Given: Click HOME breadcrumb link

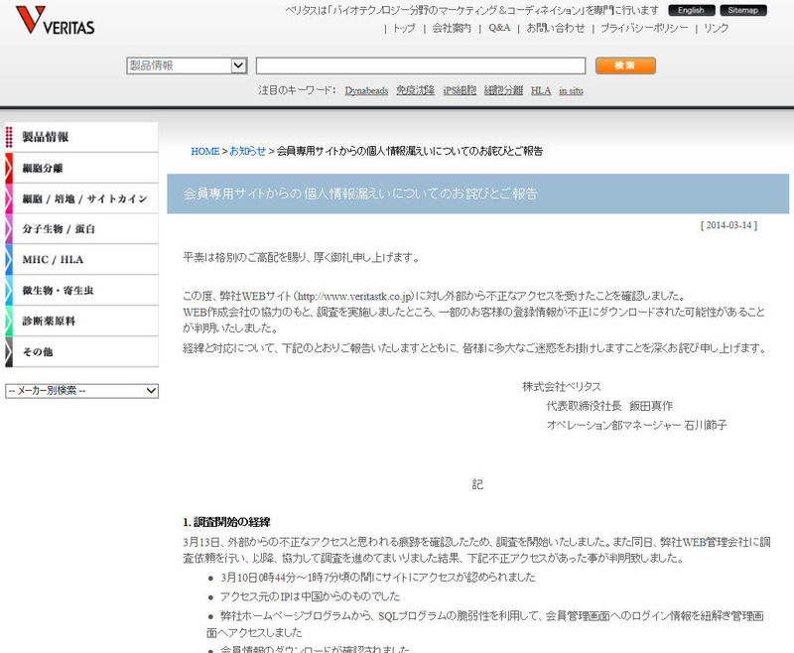Looking at the screenshot, I should click(204, 151).
